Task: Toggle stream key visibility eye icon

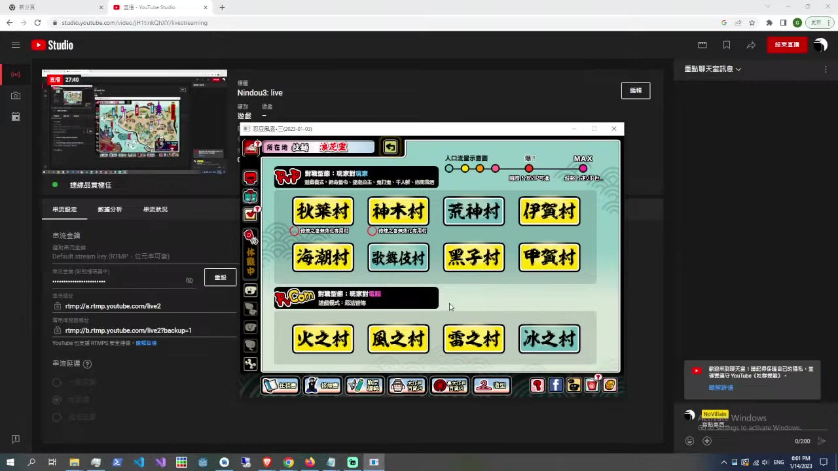Action: click(189, 281)
